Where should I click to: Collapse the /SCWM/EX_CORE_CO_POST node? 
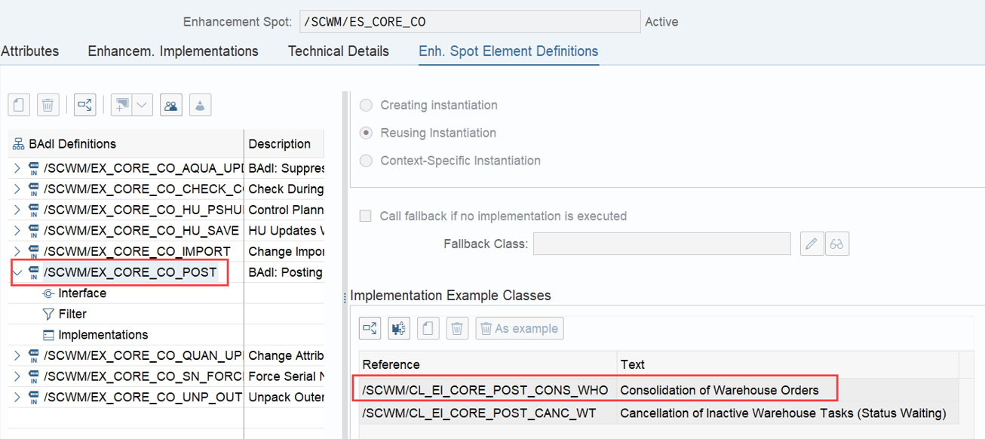(17, 272)
